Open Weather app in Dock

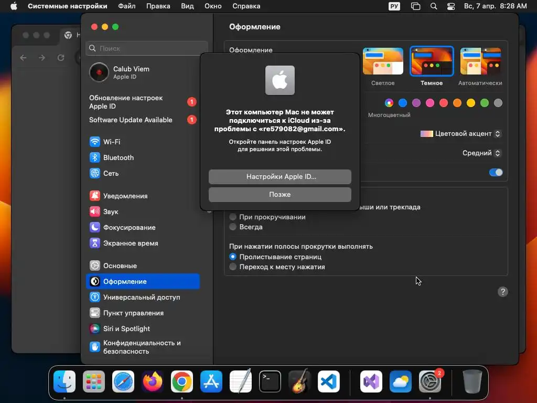tap(400, 381)
